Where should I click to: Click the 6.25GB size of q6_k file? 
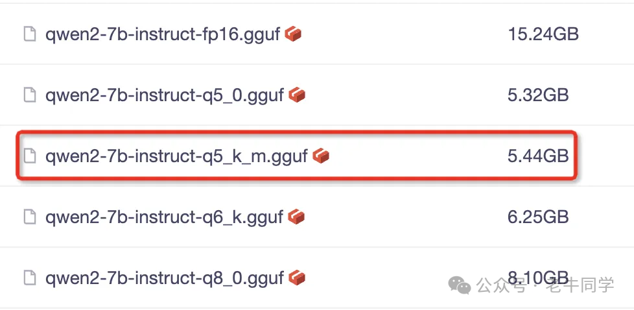pyautogui.click(x=538, y=217)
